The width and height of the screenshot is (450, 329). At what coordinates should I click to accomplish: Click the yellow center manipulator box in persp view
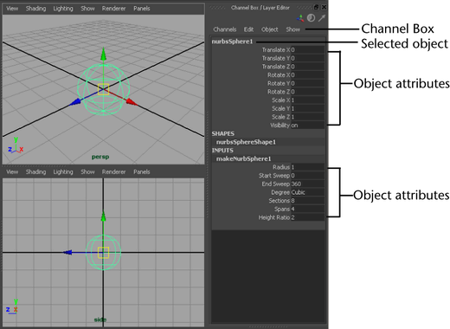coord(103,89)
